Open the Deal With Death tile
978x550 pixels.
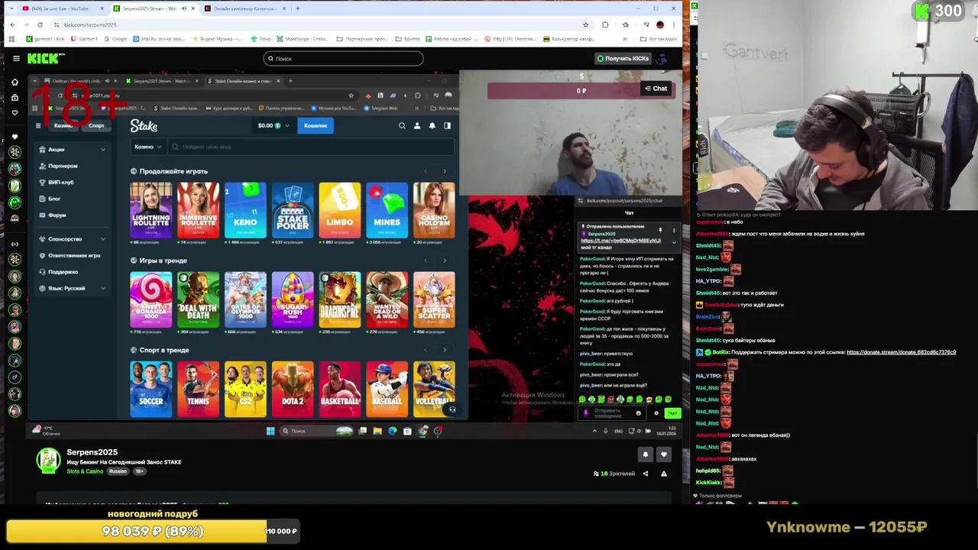[x=198, y=299]
